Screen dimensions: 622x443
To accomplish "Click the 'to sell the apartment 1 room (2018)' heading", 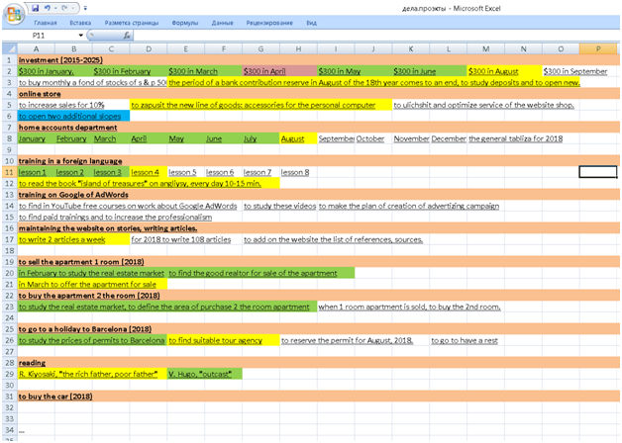I will click(81, 262).
